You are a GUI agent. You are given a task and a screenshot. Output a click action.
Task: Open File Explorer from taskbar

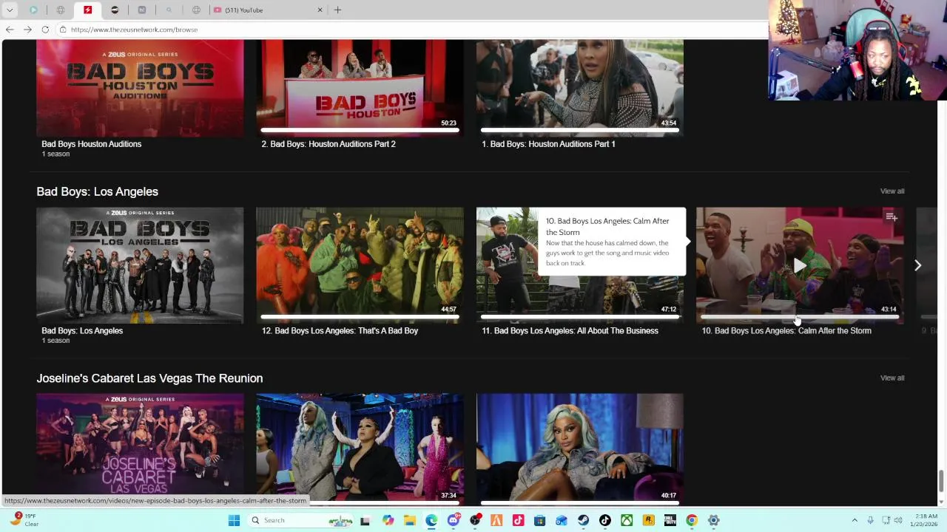pos(409,520)
